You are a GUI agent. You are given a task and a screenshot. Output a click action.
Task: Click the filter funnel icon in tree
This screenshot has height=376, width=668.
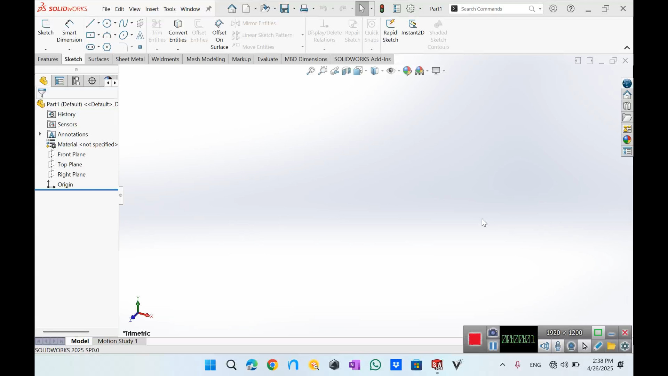click(x=42, y=93)
